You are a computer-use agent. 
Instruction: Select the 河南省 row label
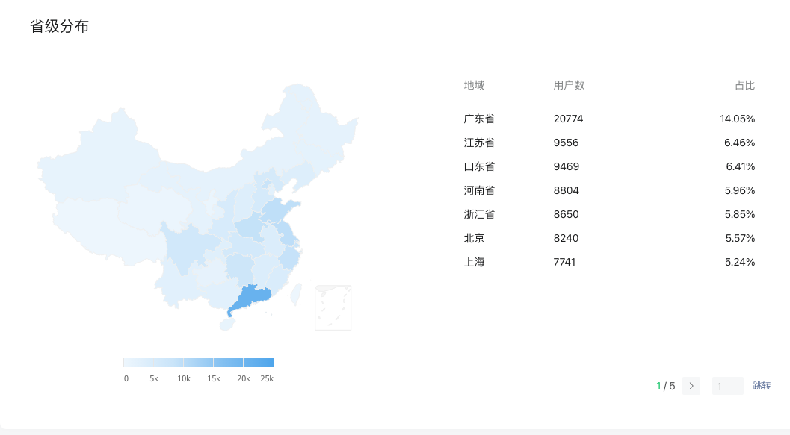tap(479, 190)
